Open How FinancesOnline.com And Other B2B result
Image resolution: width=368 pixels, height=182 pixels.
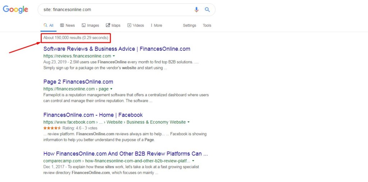125,154
